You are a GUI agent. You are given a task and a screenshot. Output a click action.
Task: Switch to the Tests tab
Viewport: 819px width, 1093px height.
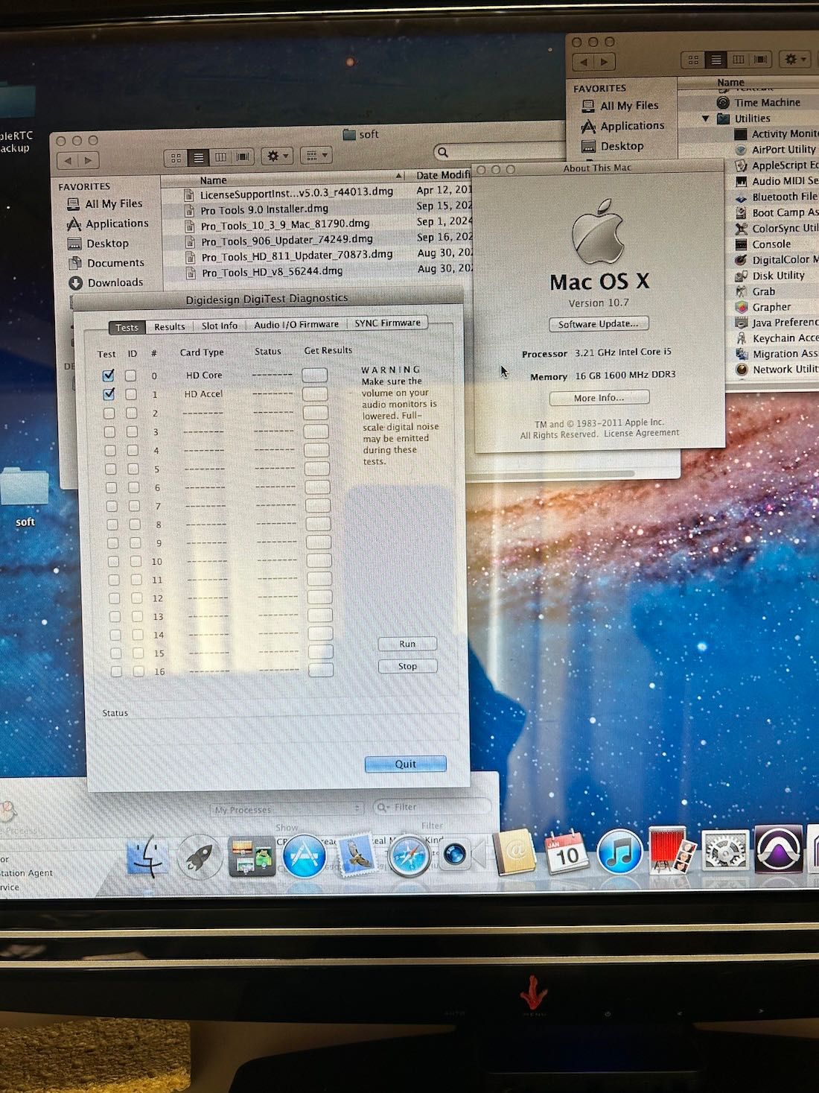pyautogui.click(x=126, y=327)
